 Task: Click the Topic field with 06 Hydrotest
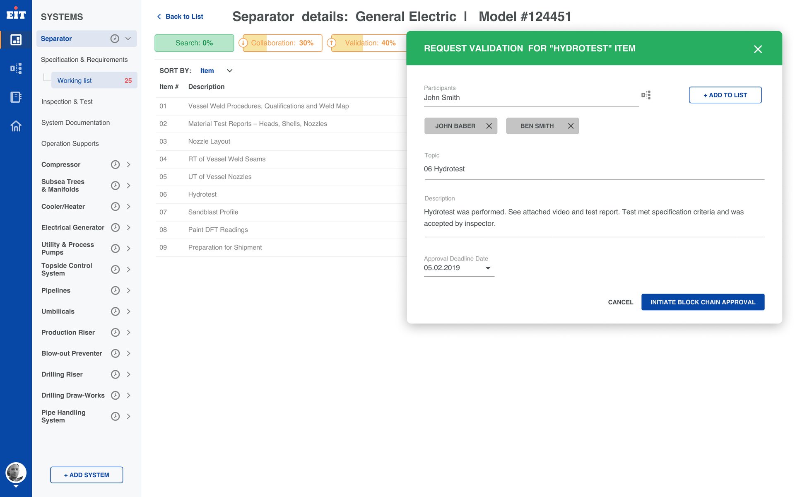click(594, 169)
